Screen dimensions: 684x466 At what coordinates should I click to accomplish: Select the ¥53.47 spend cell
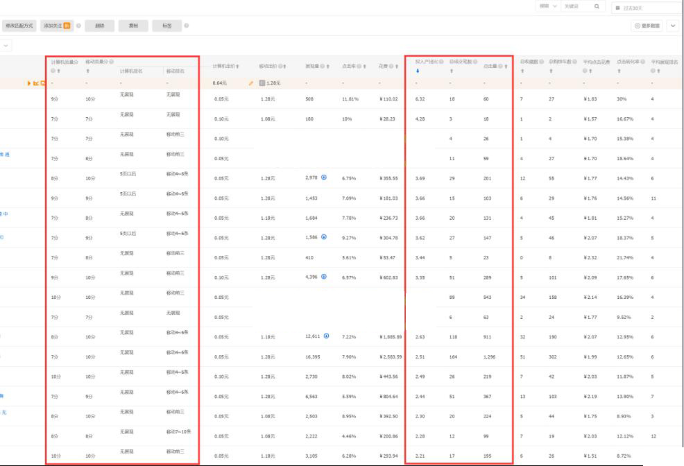pos(387,258)
